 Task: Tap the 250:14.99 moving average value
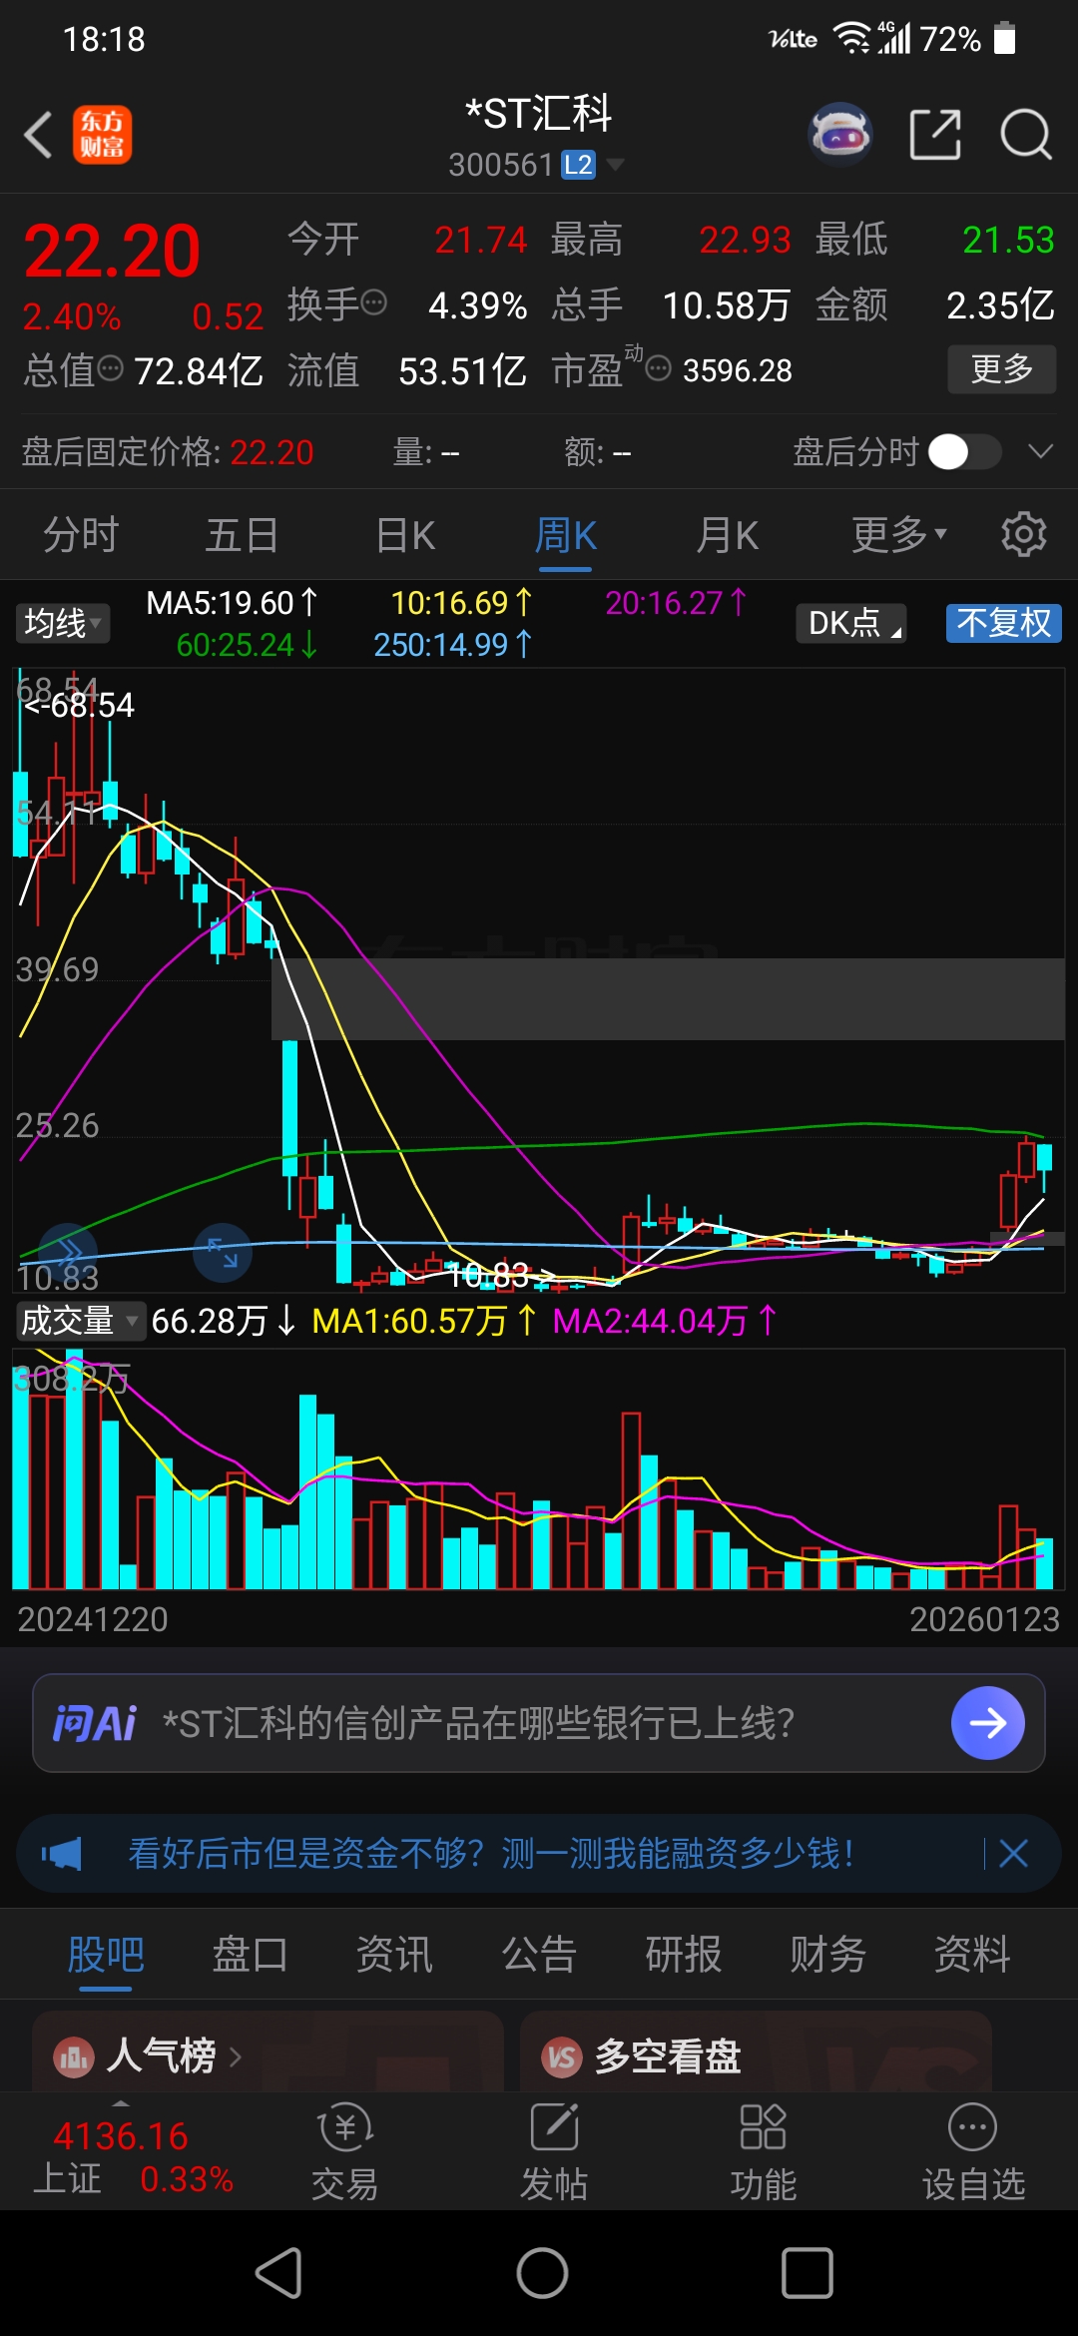(453, 645)
